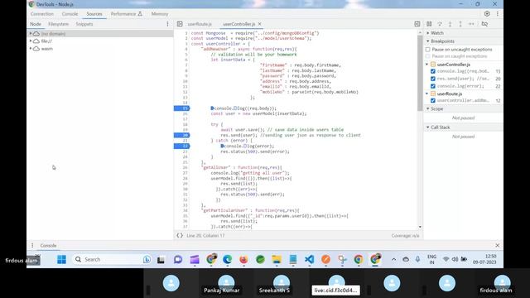Toggle the navigator sidebar icon beside userRoute.js tab

(x=180, y=24)
